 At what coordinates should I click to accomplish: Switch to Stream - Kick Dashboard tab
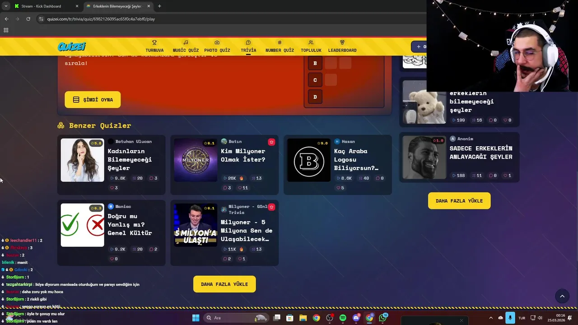point(46,6)
